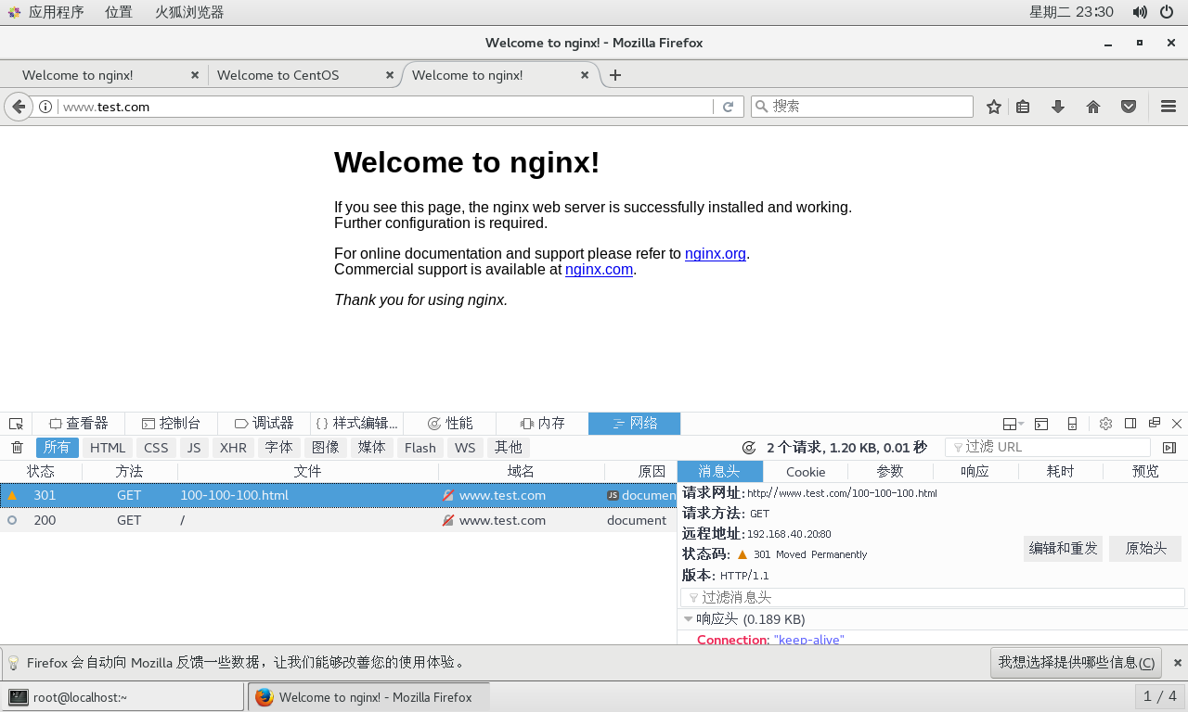Toggle the devtools split console

[x=1041, y=424]
